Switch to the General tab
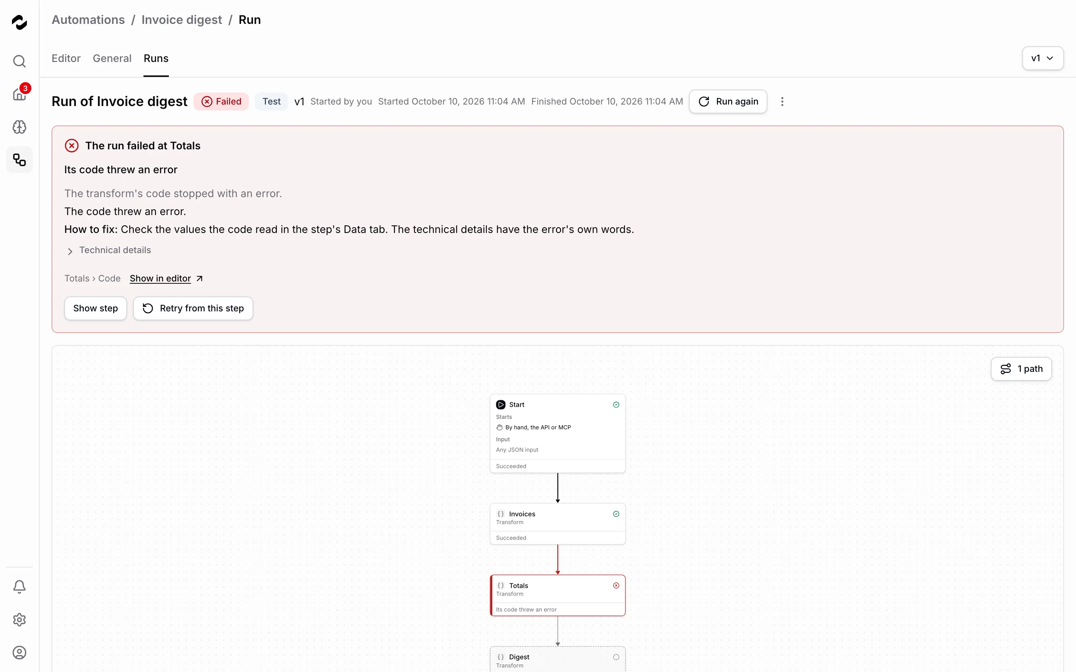Image resolution: width=1076 pixels, height=672 pixels. coord(112,58)
